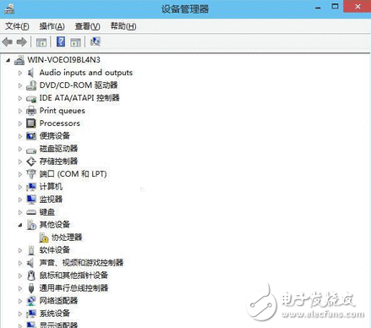
Task: Select the 协处理器 device entry
Action: 67,238
